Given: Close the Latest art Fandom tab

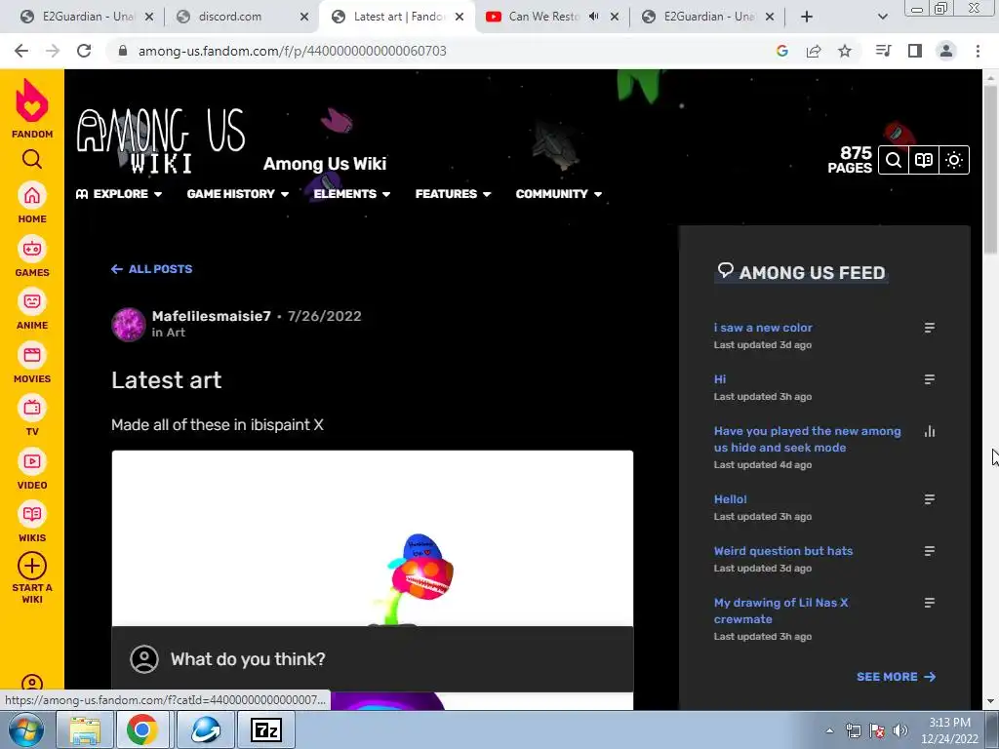Looking at the screenshot, I should (460, 17).
